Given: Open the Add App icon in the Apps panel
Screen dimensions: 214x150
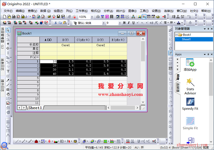Looking at the screenshot, I should click(x=190, y=65).
